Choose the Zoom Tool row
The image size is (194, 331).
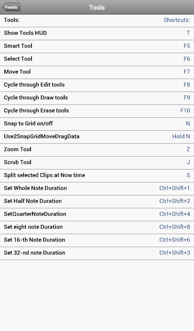coord(97,150)
